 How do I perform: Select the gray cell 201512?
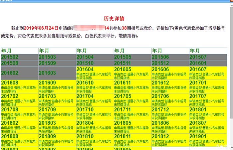coord(170,63)
